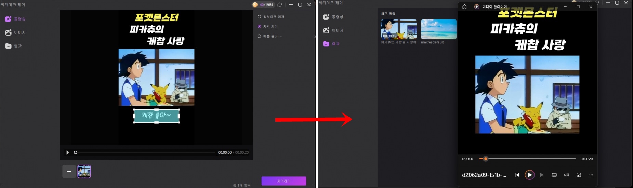Click the 0:00:20 duration in media player
The image size is (633, 188).
click(x=587, y=159)
